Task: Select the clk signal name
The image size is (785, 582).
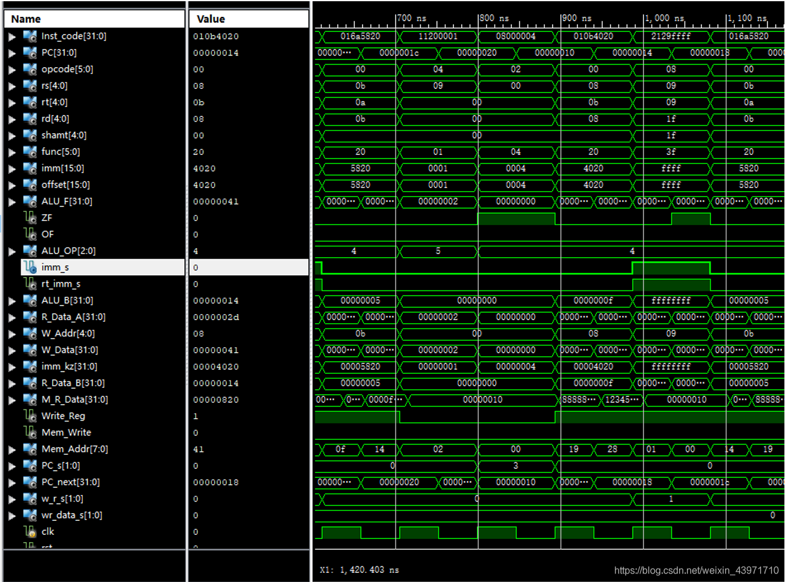Action: tap(48, 532)
